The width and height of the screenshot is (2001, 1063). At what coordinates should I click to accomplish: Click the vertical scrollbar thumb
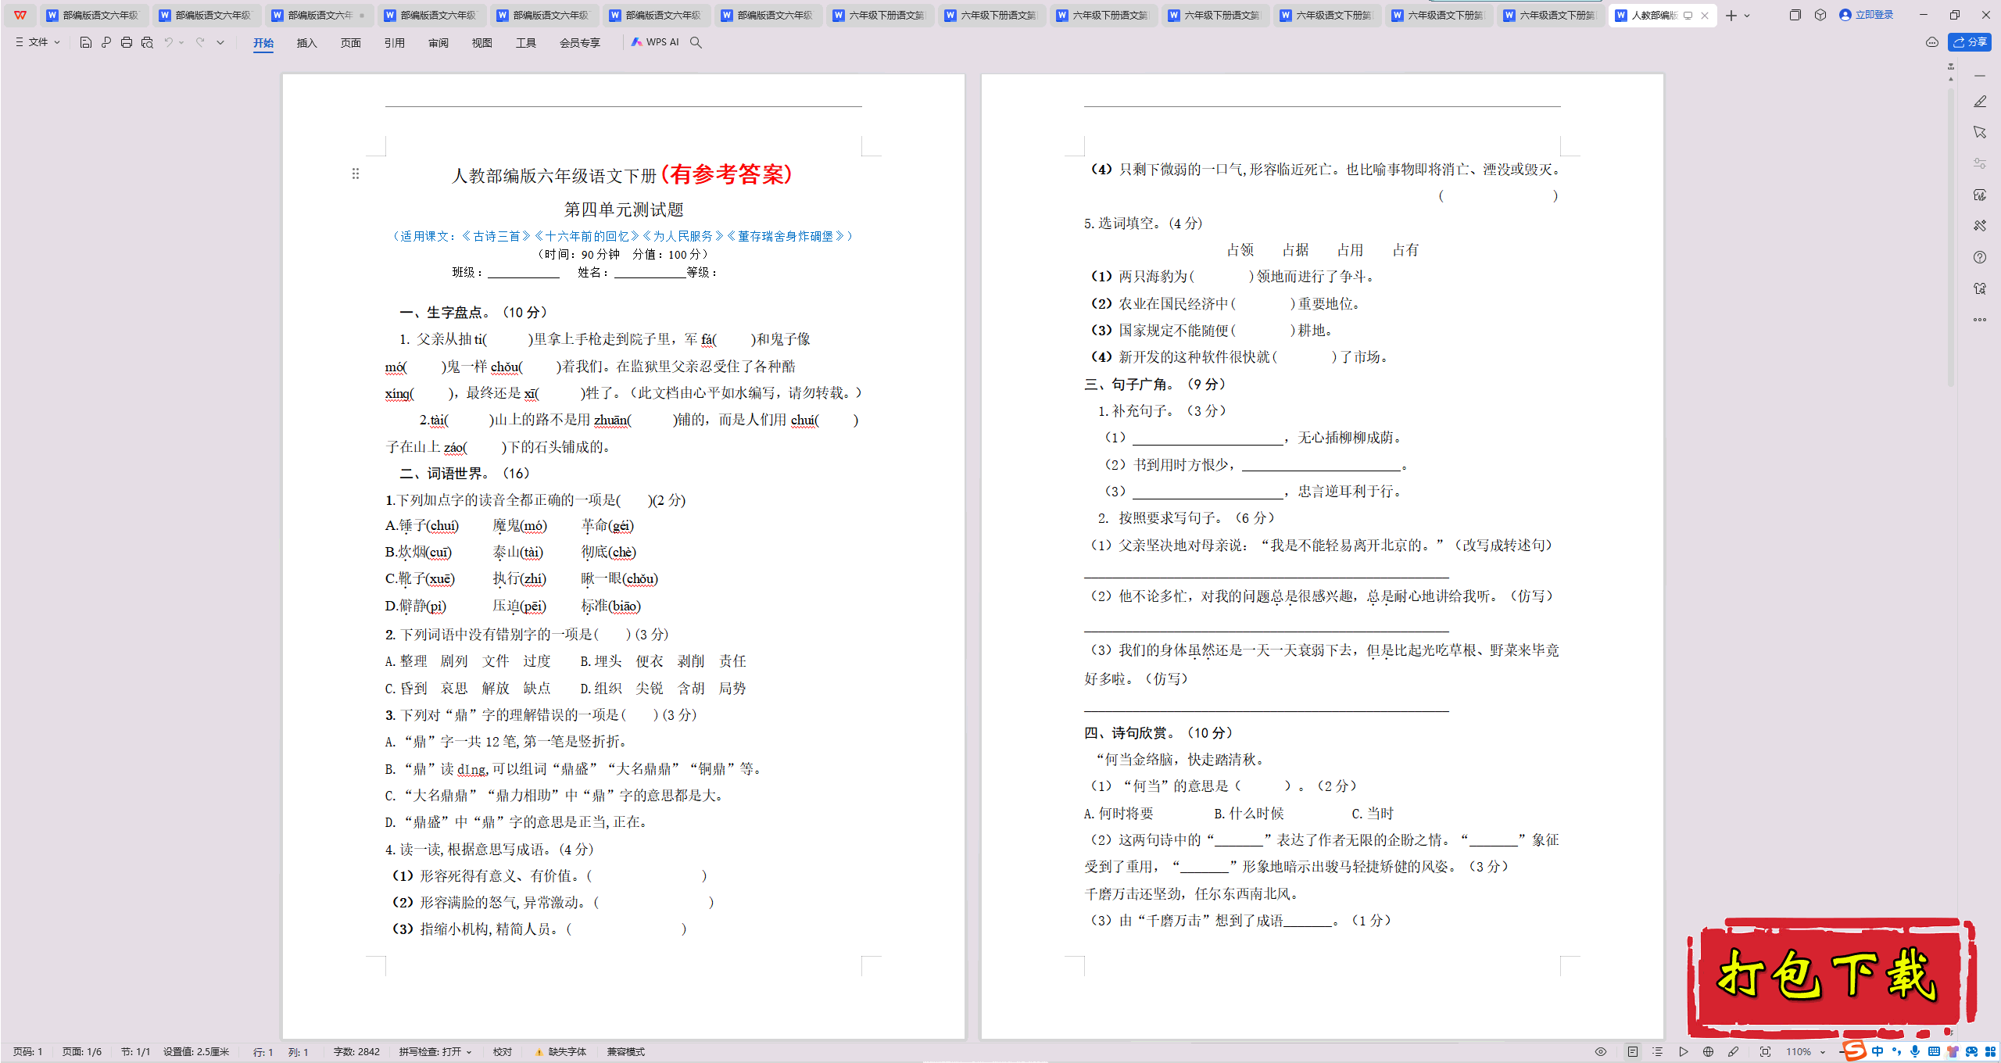point(1951,238)
